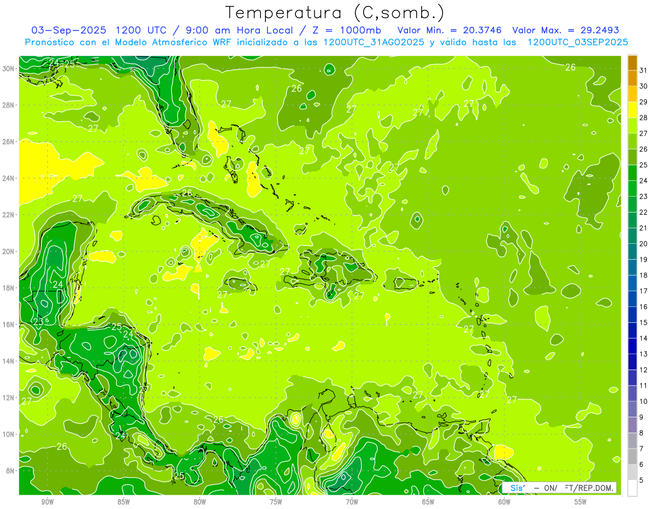Click the '30N' latitude axis label
This screenshot has height=509, width=658.
click(9, 69)
